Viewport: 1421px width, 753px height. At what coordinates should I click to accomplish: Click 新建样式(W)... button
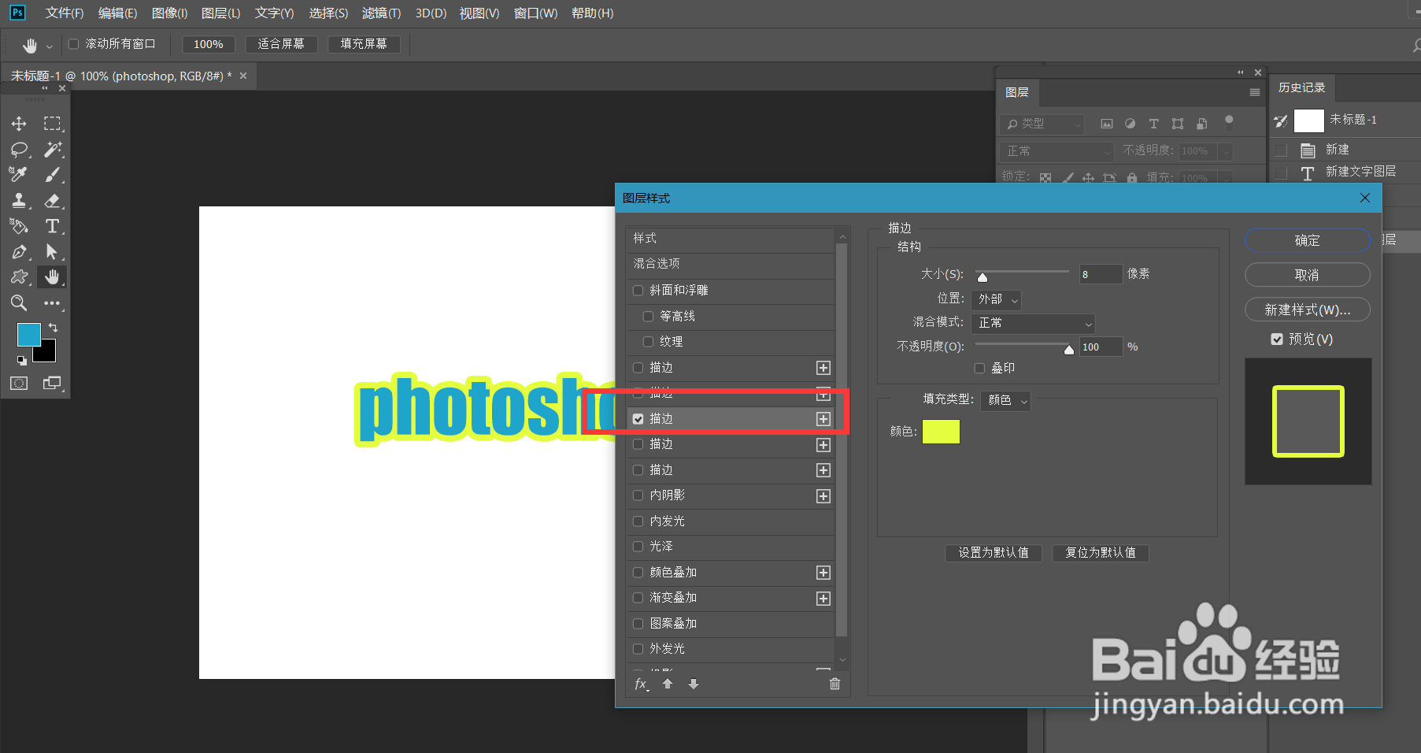coord(1308,310)
